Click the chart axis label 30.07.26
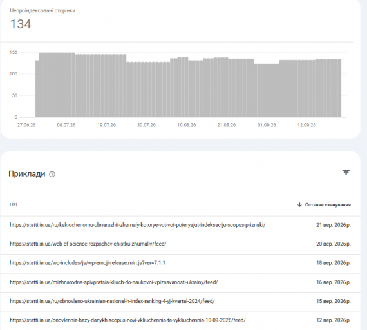Screen dimensions: 367x330 click(146, 125)
